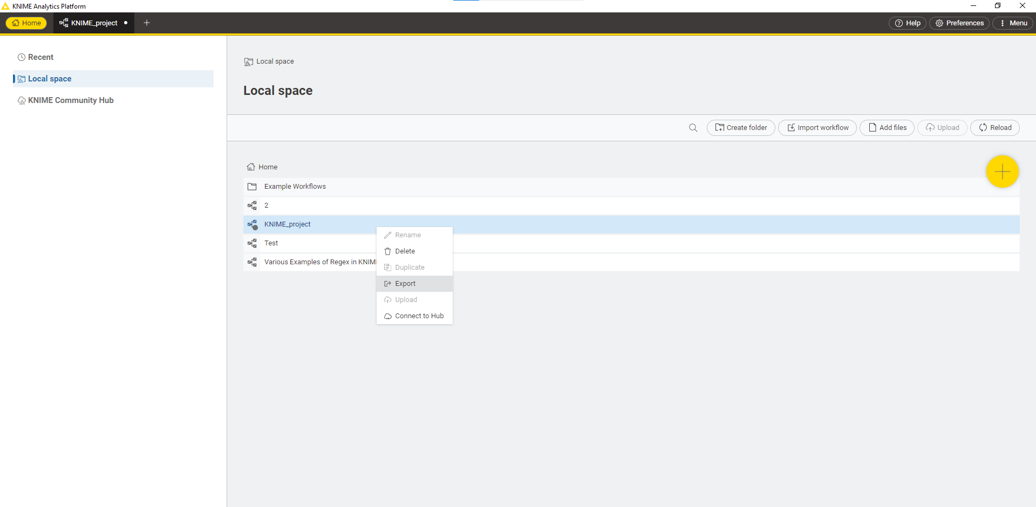Open a new tab with the plus icon

click(147, 23)
